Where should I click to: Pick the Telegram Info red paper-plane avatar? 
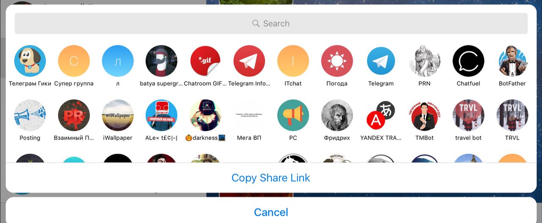point(249,61)
